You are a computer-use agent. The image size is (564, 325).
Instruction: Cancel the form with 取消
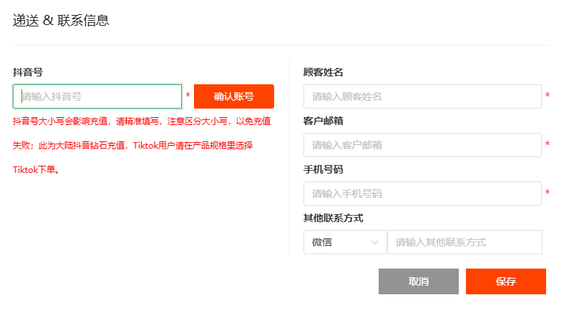tap(418, 281)
